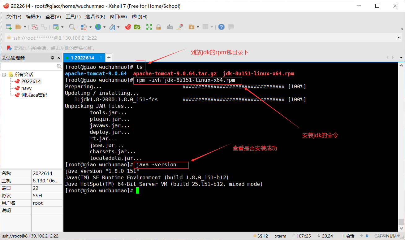Click the upload arrow in status bar
405x240 pixels.
(x=362, y=236)
